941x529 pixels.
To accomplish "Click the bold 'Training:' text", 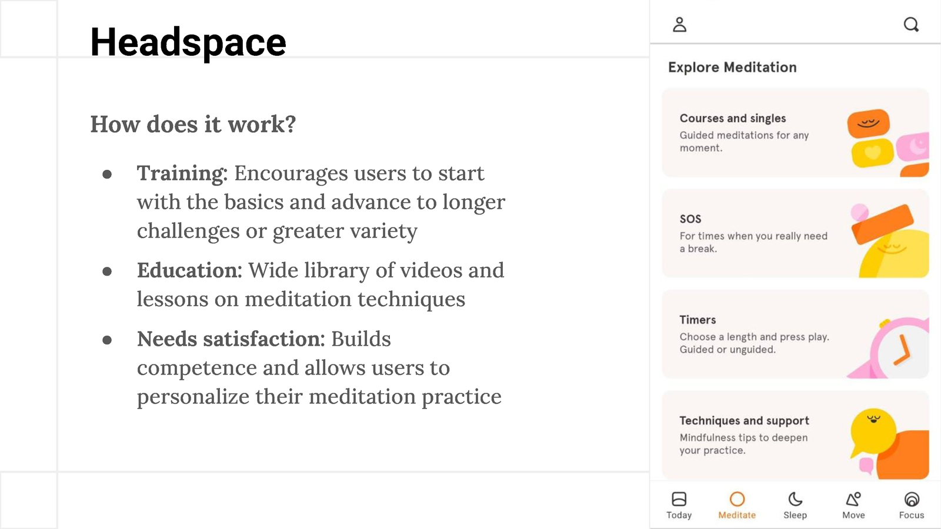I will pyautogui.click(x=182, y=173).
